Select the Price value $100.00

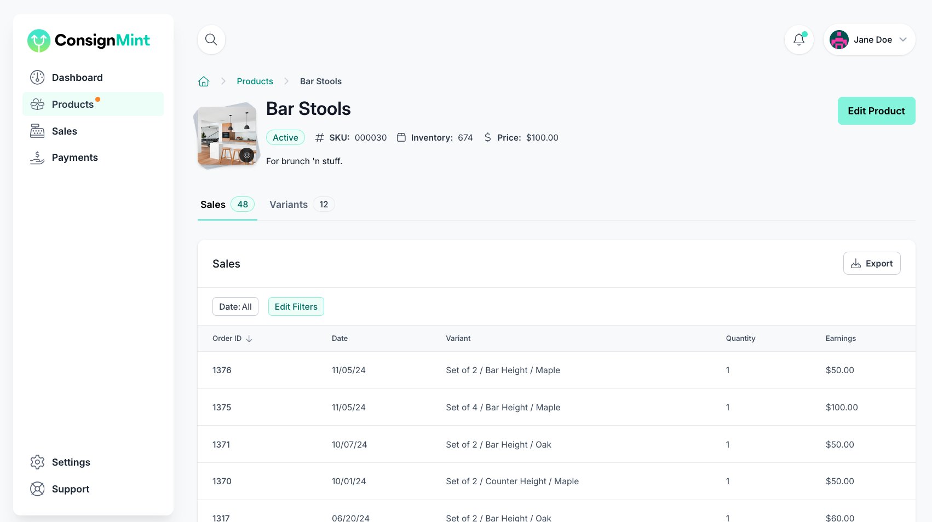(x=542, y=138)
